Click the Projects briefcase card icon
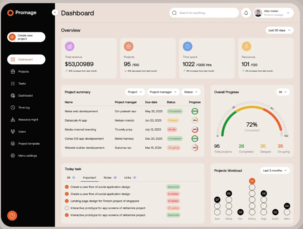Screen dimensions: 303x229 click(x=128, y=46)
